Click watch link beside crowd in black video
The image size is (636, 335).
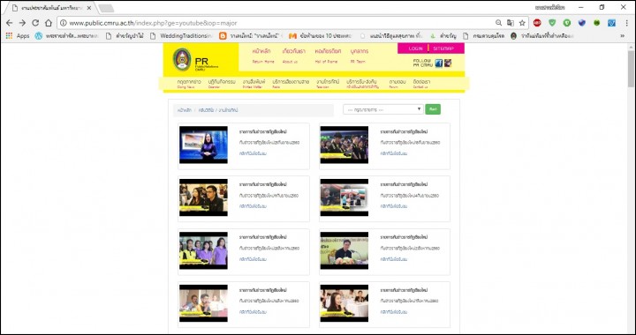pyautogui.click(x=394, y=153)
